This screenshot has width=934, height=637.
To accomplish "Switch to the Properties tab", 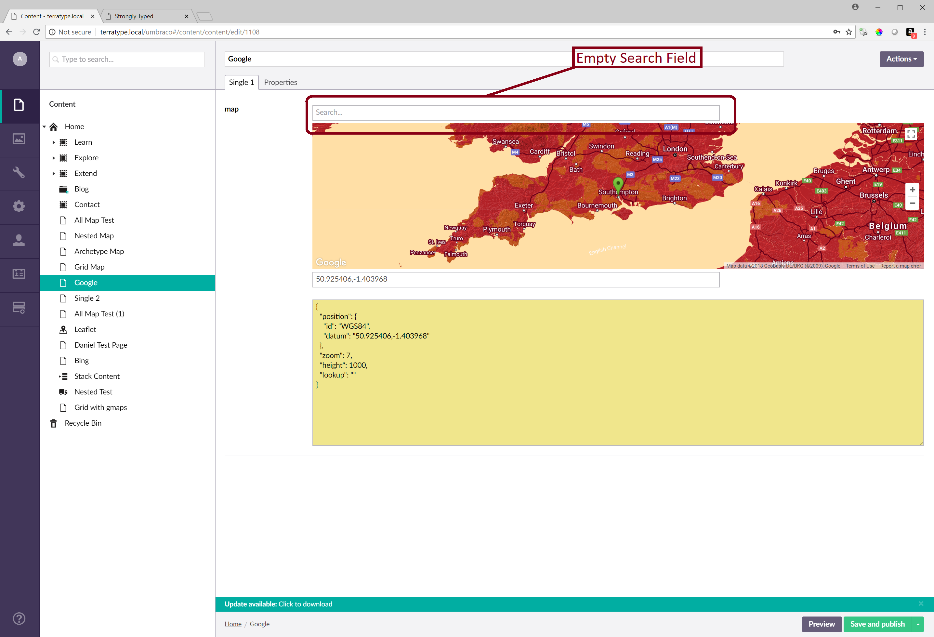I will point(281,82).
